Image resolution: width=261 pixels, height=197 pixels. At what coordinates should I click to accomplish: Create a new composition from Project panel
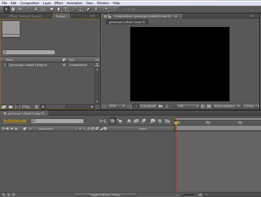pyautogui.click(x=17, y=106)
